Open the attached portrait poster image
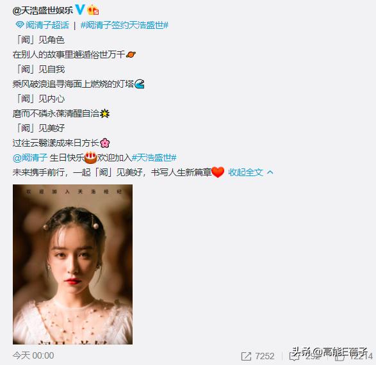The image size is (376, 365). point(72,264)
